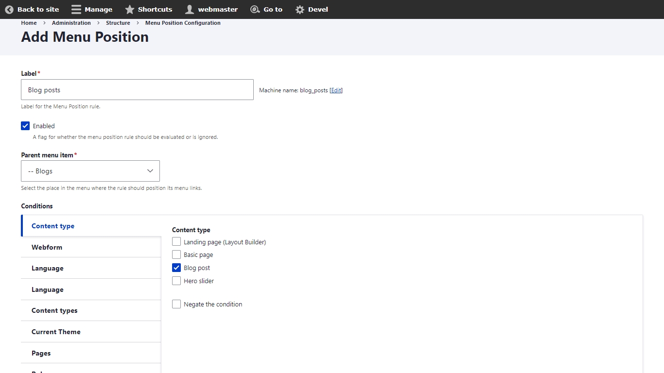Image resolution: width=664 pixels, height=373 pixels.
Task: Toggle the Enabled checkbox
Action: point(26,126)
